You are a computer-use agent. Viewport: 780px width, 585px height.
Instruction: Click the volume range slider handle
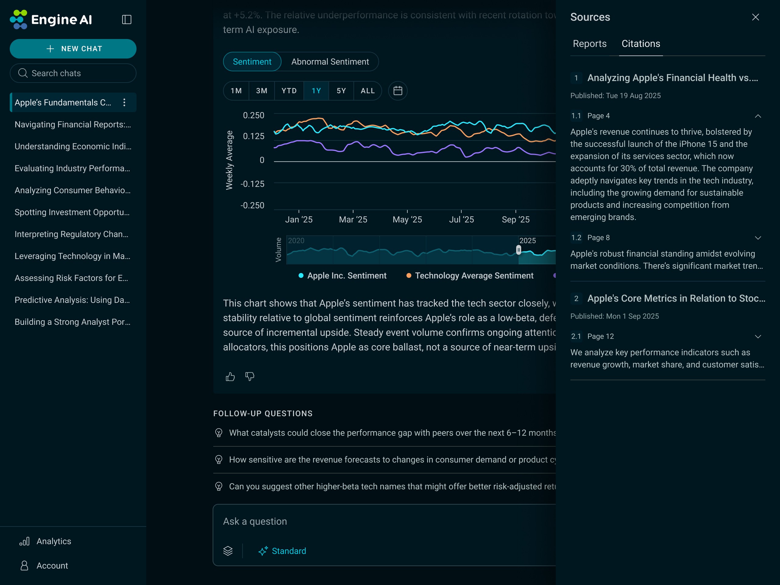(518, 250)
